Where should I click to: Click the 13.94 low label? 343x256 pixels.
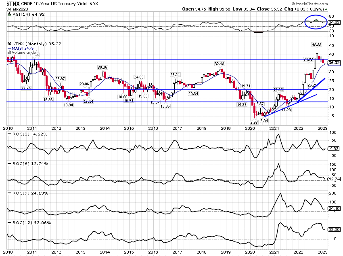[68, 105]
